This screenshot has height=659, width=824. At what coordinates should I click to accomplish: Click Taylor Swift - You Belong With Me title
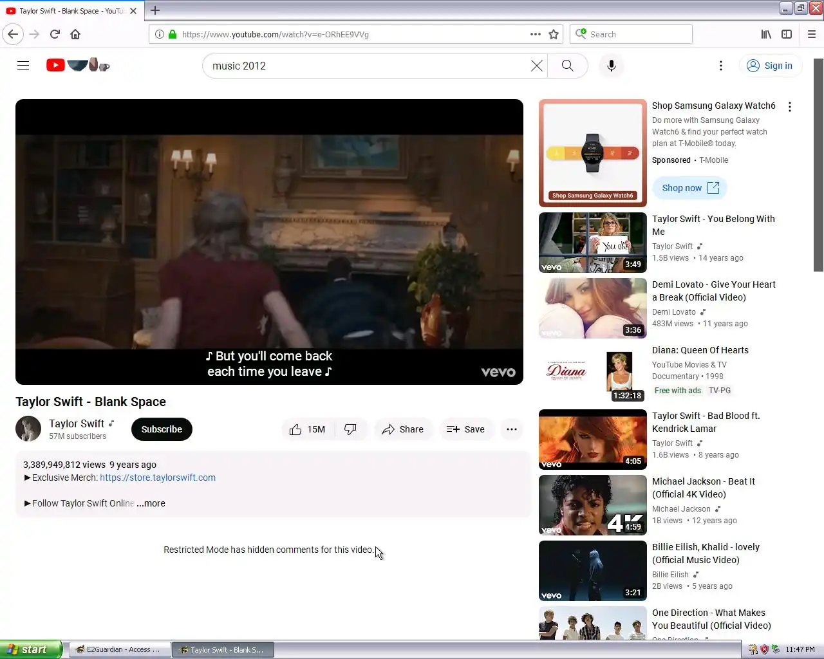click(713, 225)
